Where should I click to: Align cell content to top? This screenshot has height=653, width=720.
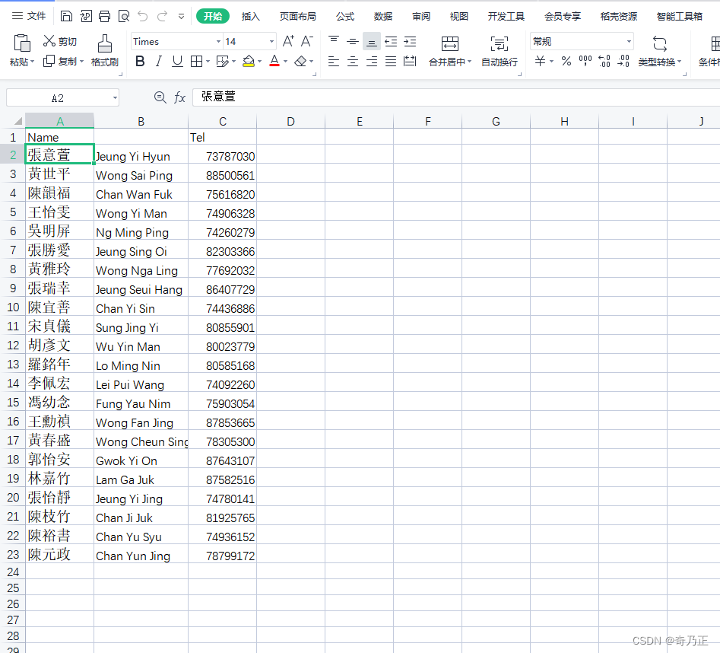334,41
